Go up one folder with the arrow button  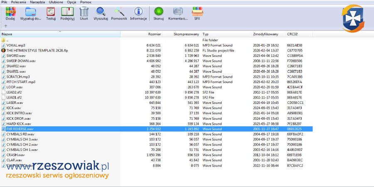5,26
